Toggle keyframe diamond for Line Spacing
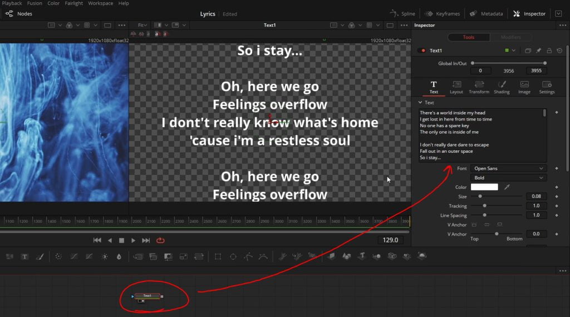This screenshot has height=317, width=570. click(557, 215)
